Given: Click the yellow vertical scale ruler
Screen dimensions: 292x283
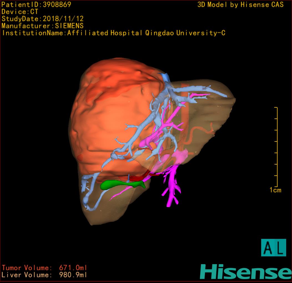Looking at the screenshot, I should (x=277, y=147).
